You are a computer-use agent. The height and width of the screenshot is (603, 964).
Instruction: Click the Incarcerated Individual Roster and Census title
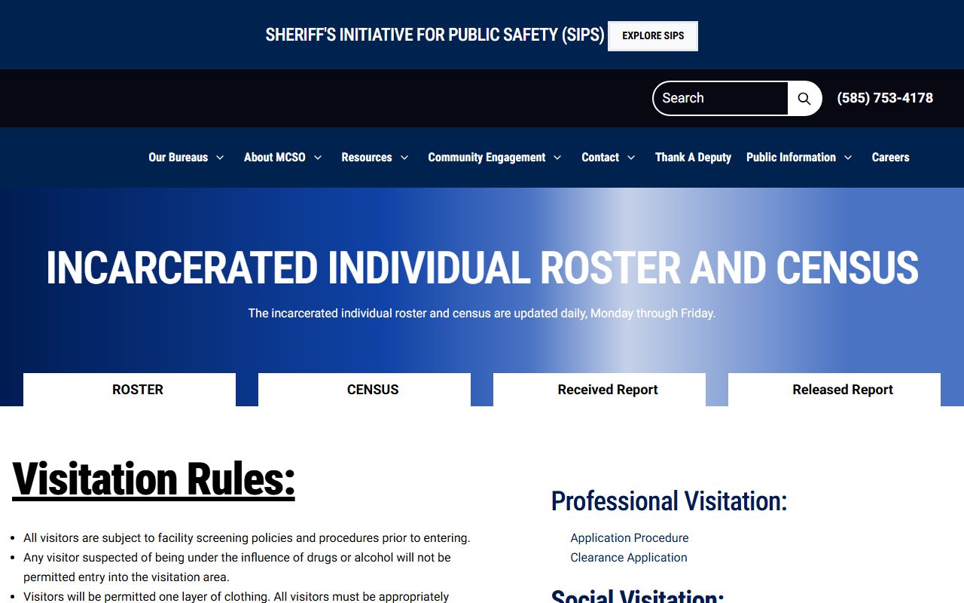(x=482, y=268)
